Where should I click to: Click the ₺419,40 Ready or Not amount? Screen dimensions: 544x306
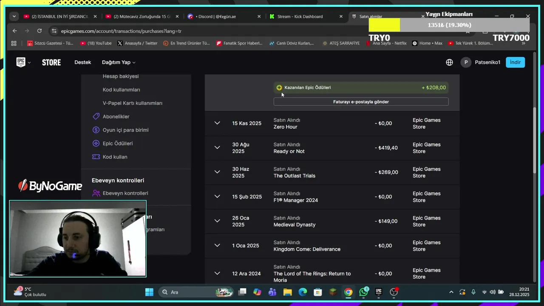pyautogui.click(x=386, y=147)
